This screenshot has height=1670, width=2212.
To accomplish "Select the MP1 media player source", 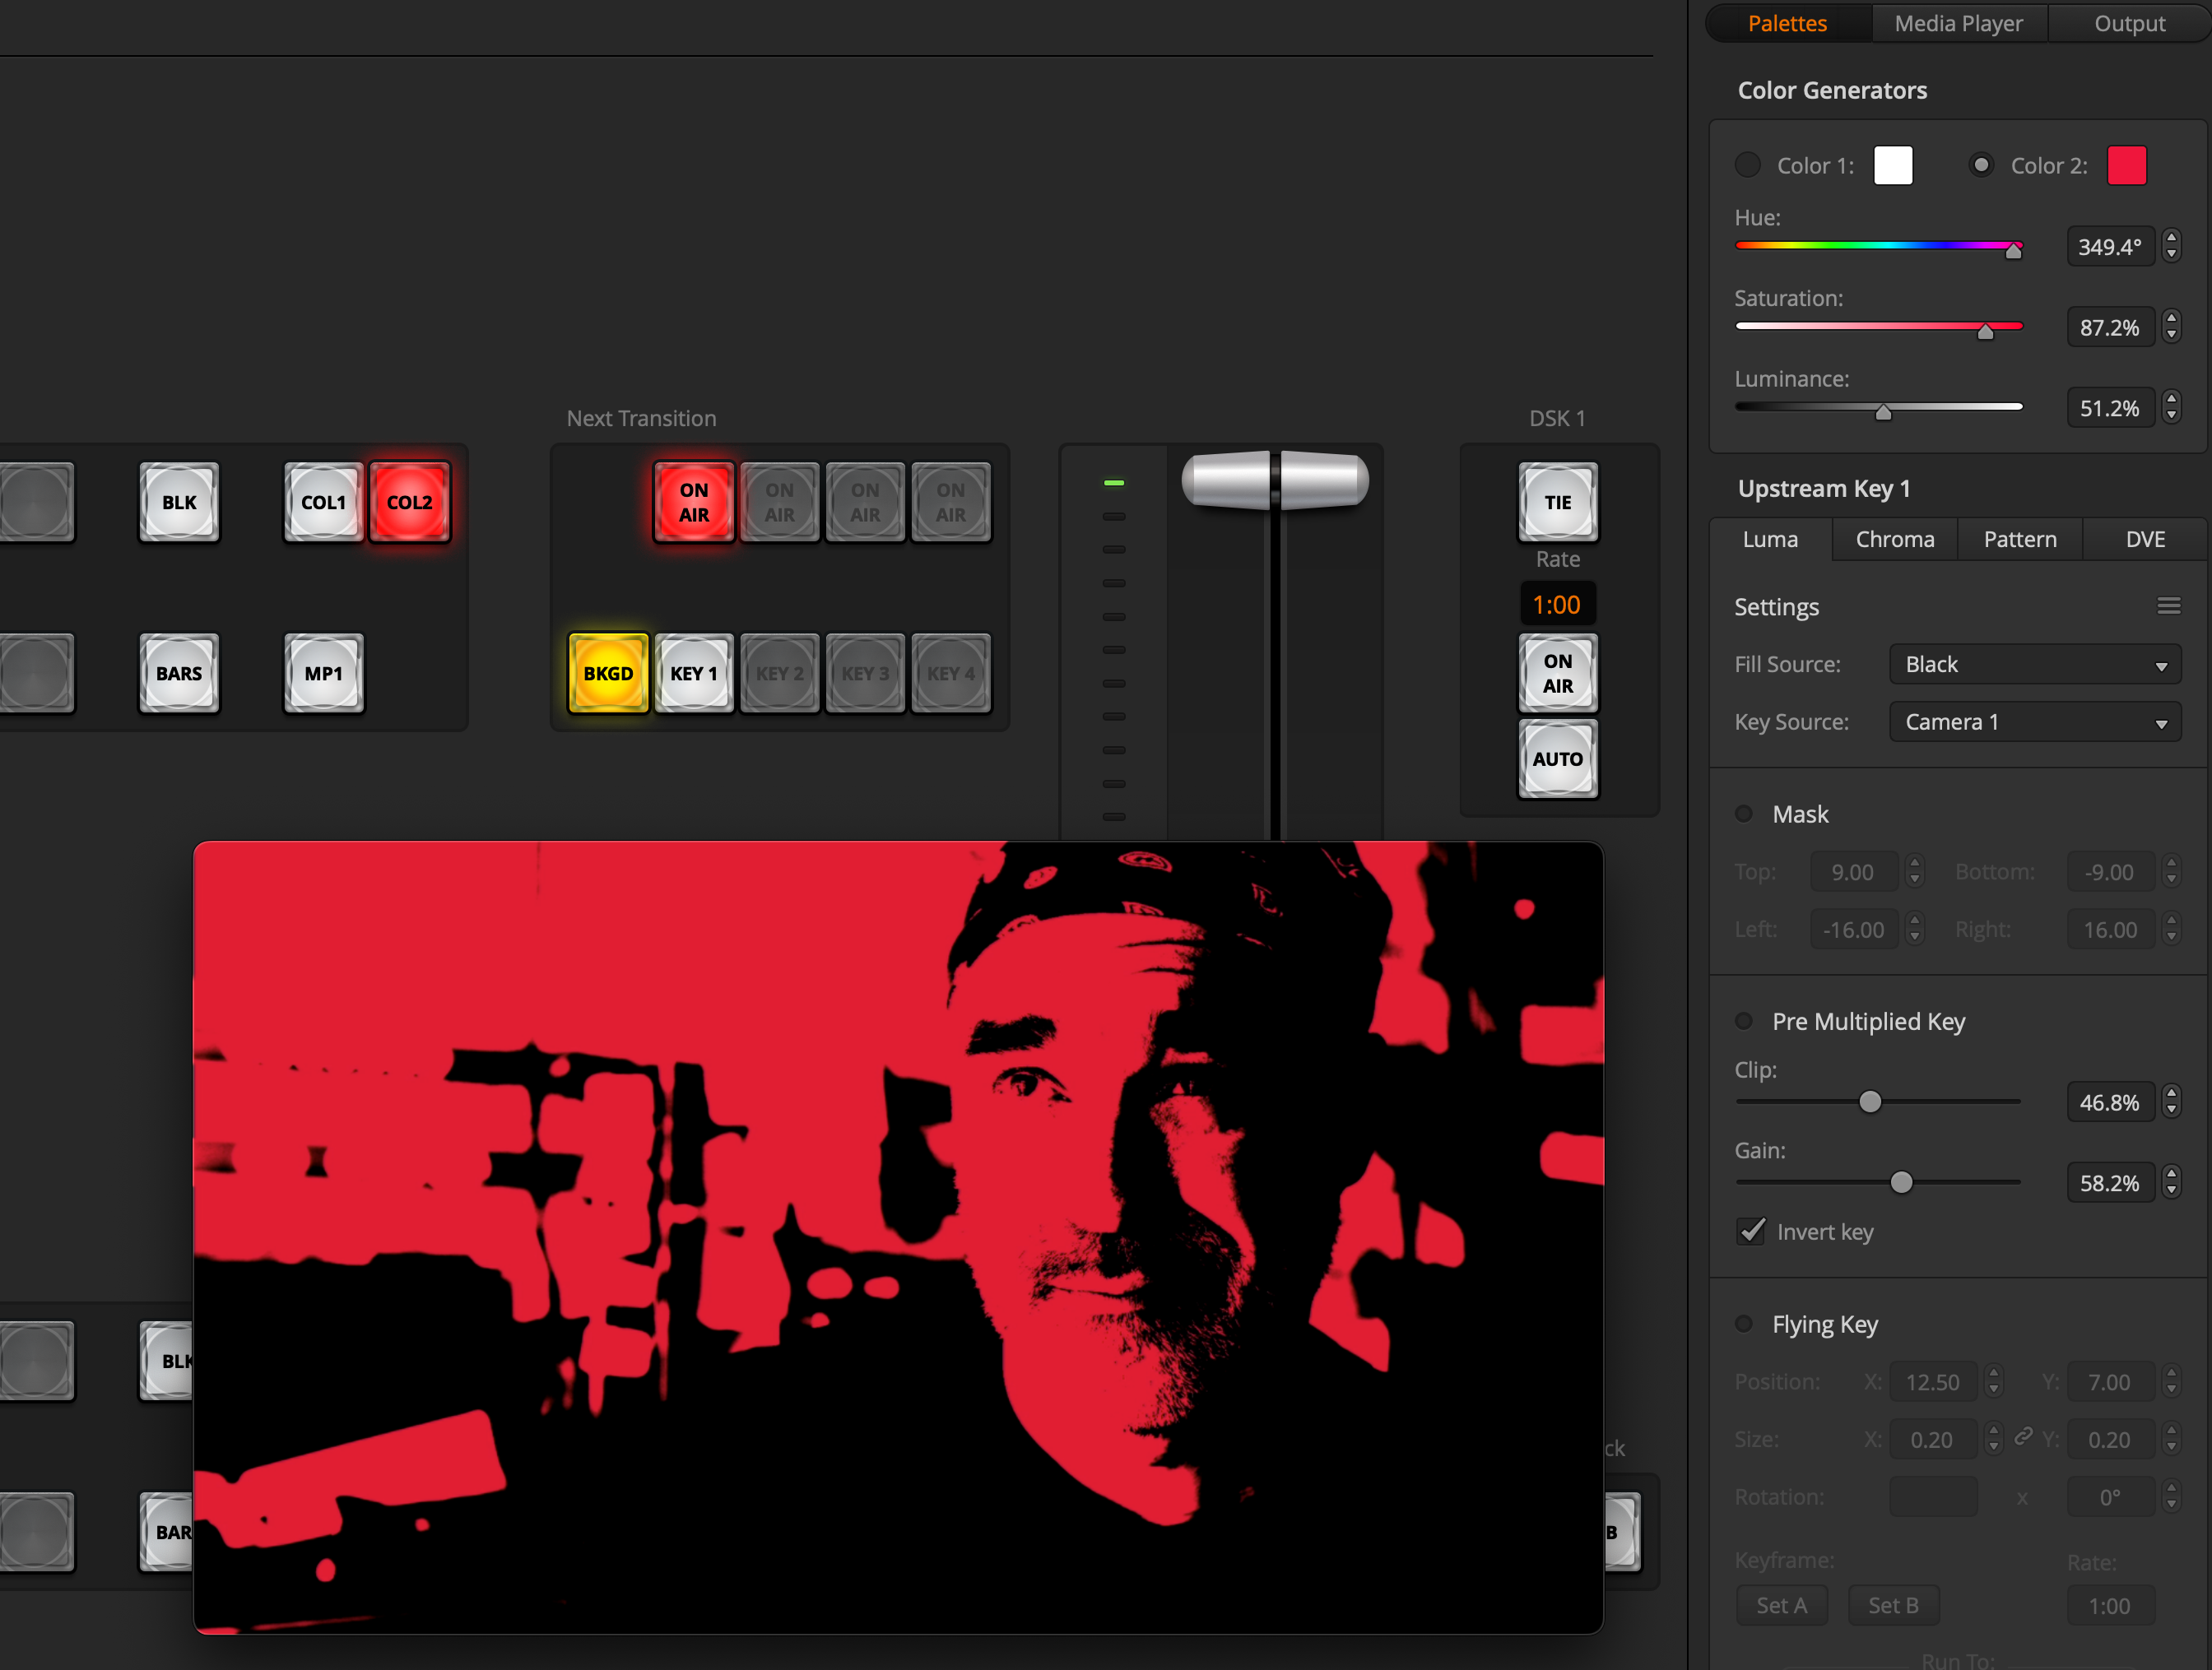I will [323, 673].
